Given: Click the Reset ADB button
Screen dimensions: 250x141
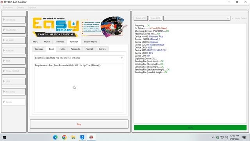Looking at the screenshot, I should click(x=141, y=18).
